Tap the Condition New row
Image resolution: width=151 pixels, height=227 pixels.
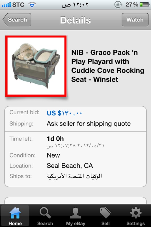(x=75, y=155)
